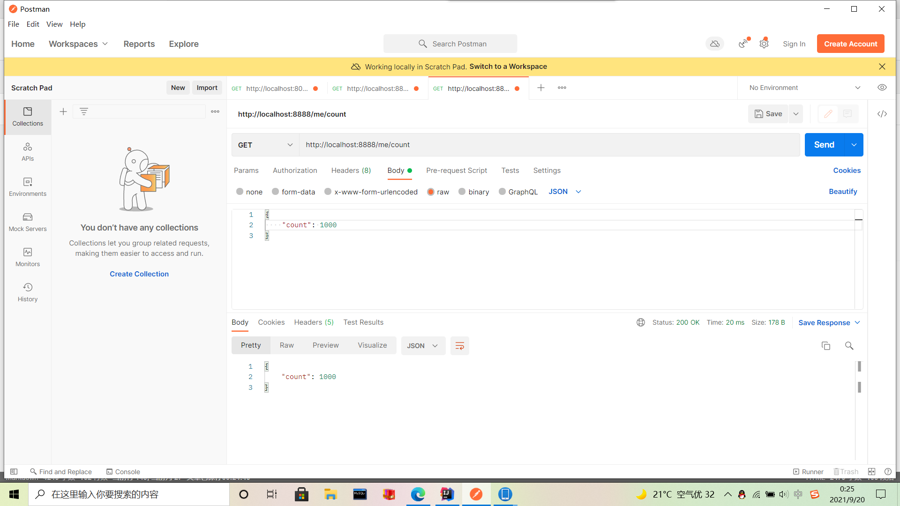Select the raw body type radio button
The width and height of the screenshot is (900, 506).
431,192
